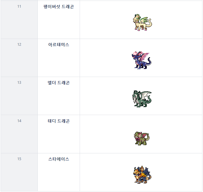Select the 아르테미스 name label
The width and height of the screenshot is (203, 192).
[x=59, y=45]
